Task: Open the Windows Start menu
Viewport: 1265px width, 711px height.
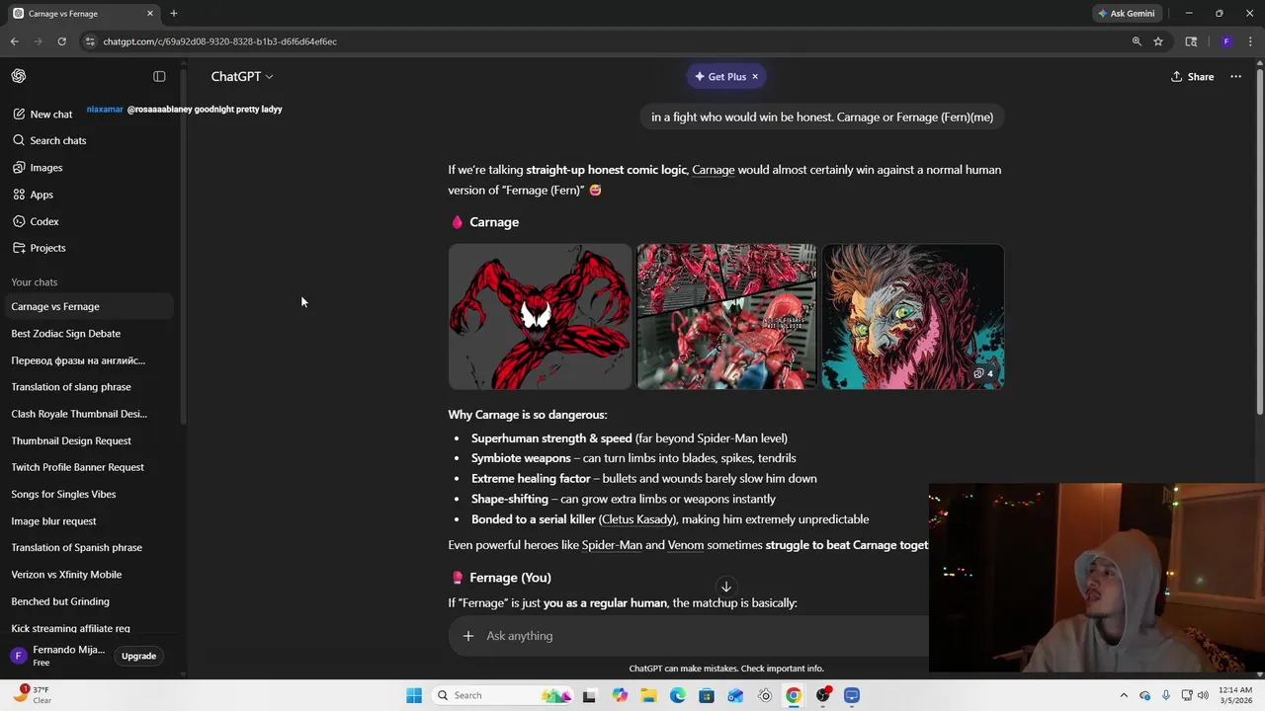Action: tap(414, 695)
